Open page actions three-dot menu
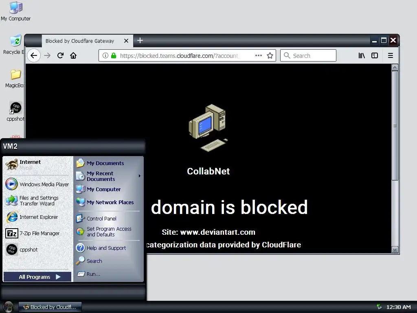This screenshot has height=313, width=417. tap(259, 55)
